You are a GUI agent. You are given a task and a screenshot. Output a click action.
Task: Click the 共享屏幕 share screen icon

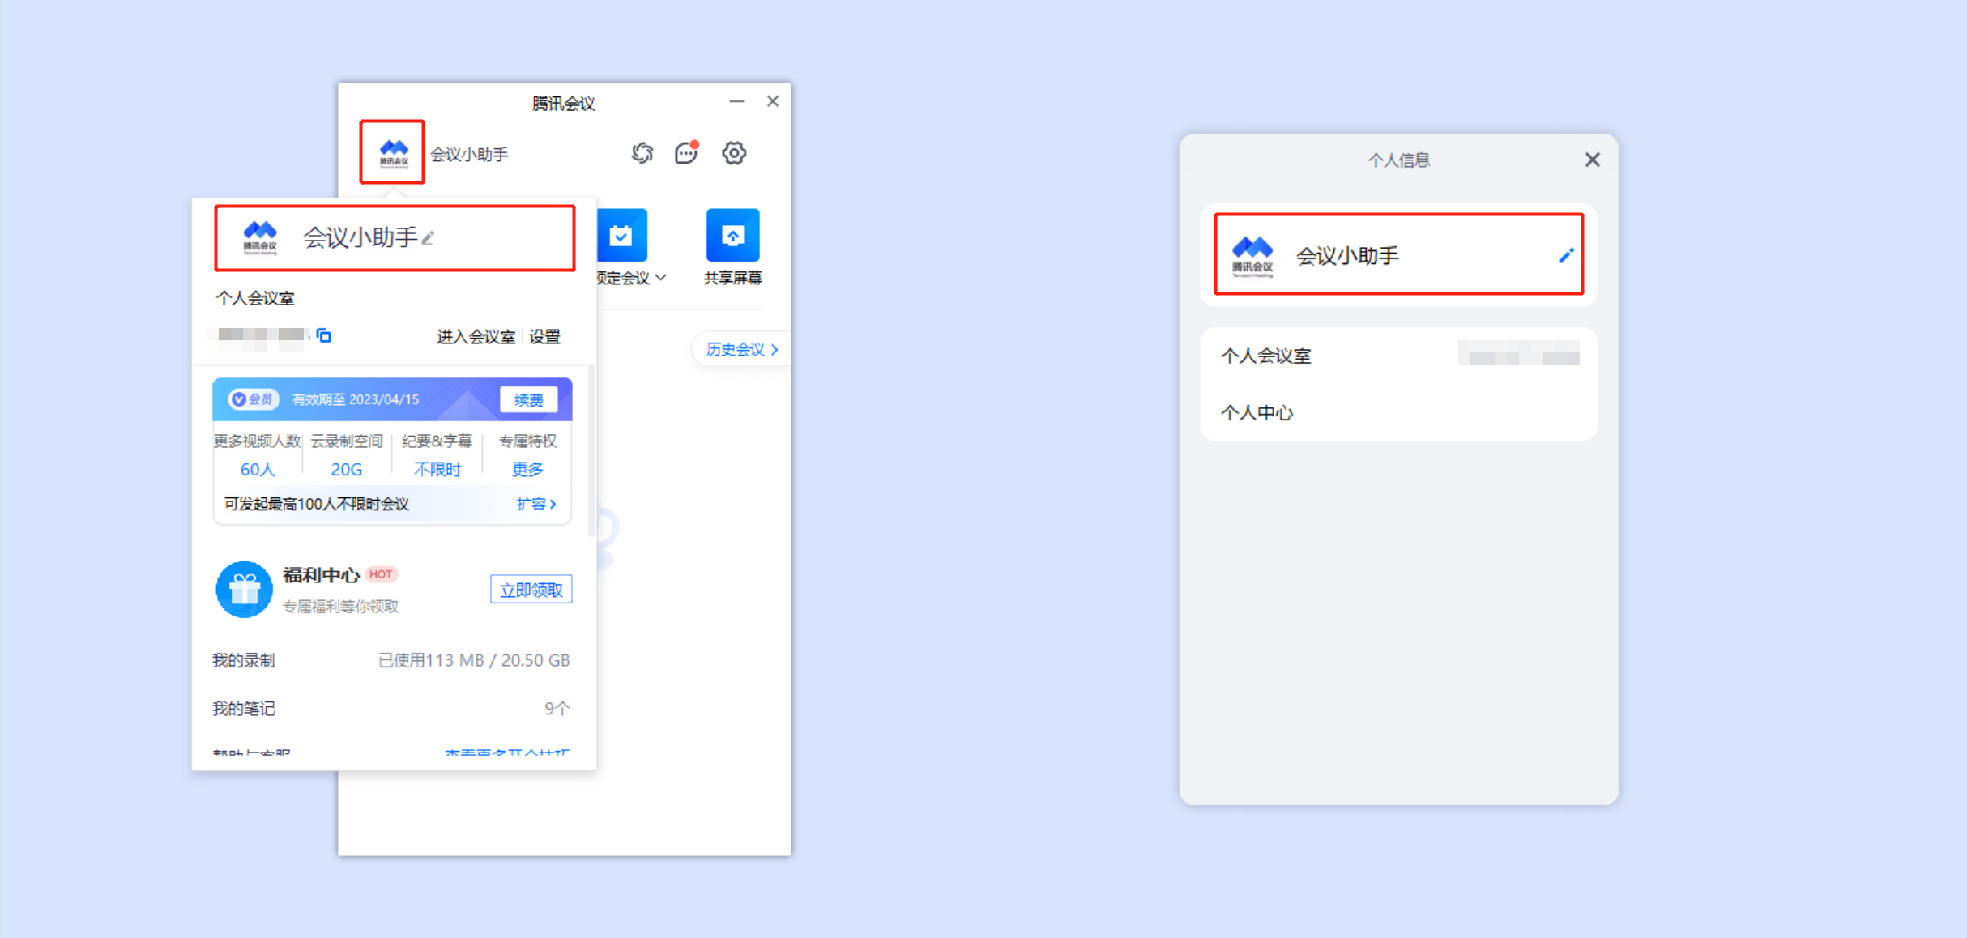tap(732, 235)
